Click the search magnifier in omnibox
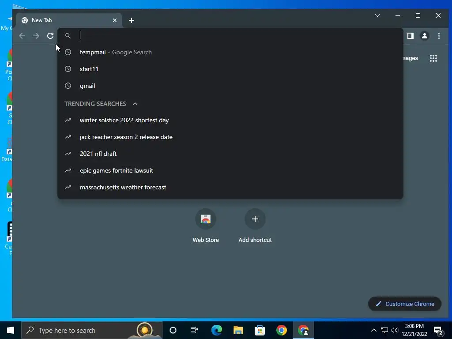The height and width of the screenshot is (339, 452). tap(68, 36)
